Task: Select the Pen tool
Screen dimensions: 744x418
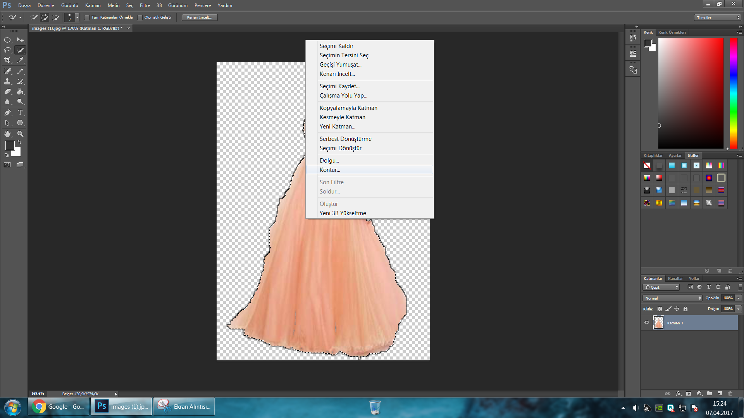Action: pyautogui.click(x=7, y=113)
